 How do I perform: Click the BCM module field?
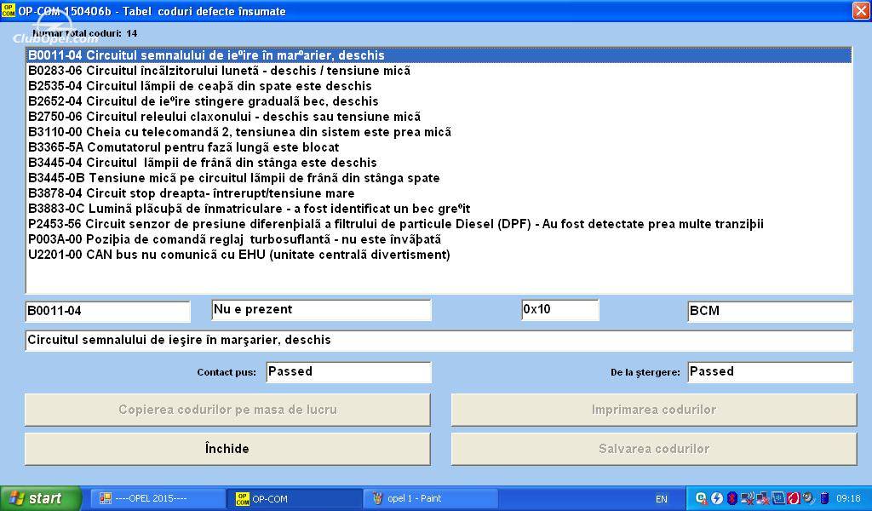pyautogui.click(x=770, y=312)
